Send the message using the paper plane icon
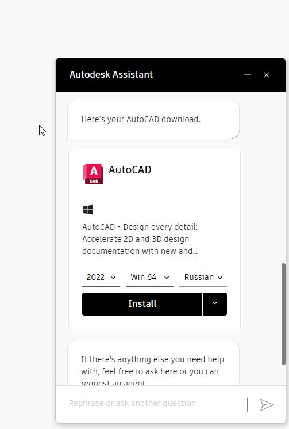289x429 pixels. point(267,405)
